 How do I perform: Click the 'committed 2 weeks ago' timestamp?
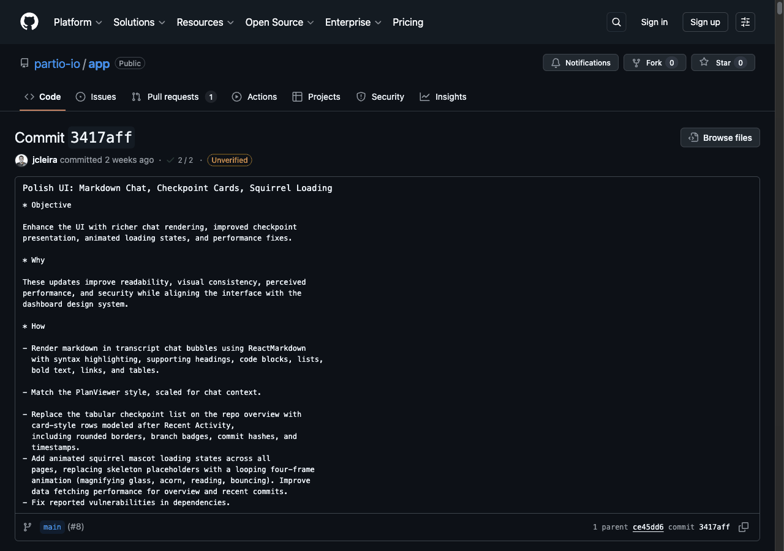coord(107,160)
